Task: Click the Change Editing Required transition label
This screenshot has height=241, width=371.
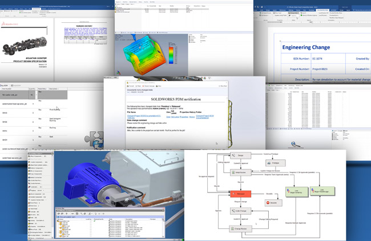Action: tap(268, 219)
